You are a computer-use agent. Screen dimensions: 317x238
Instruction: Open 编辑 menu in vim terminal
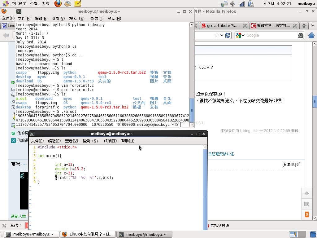click(54, 141)
